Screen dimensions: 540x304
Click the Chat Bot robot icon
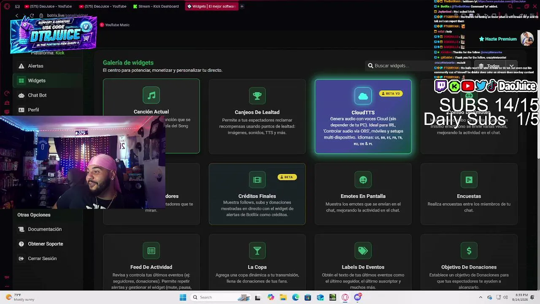pos(21,95)
